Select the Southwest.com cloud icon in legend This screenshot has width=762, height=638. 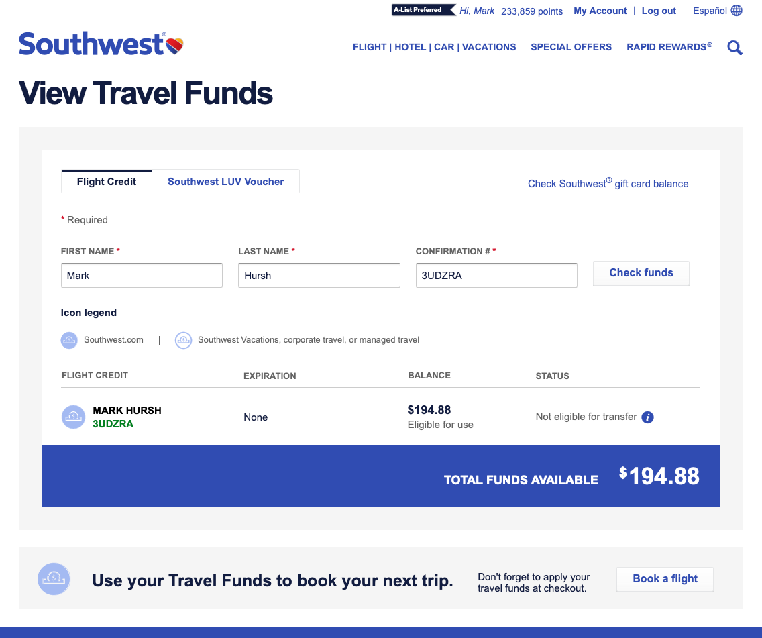point(68,340)
